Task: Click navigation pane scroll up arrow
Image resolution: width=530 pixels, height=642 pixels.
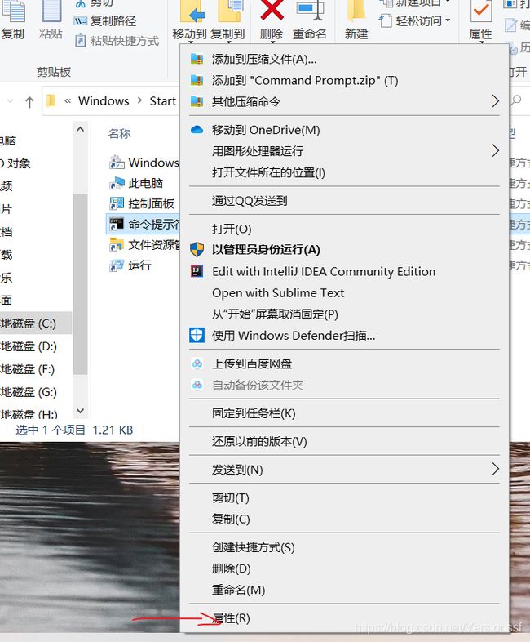Action: coord(80,130)
